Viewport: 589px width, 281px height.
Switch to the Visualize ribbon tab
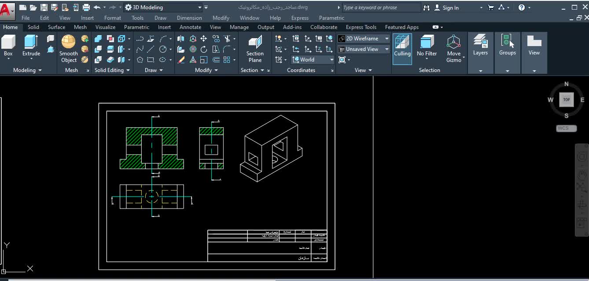coord(105,27)
